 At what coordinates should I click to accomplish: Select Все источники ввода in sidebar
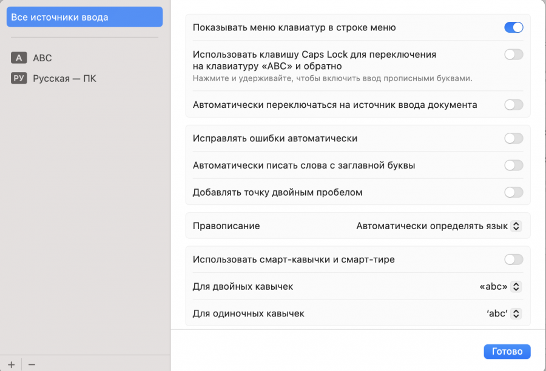(84, 17)
